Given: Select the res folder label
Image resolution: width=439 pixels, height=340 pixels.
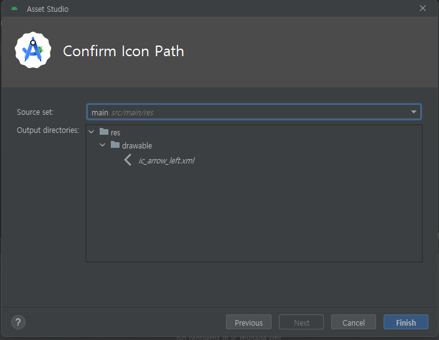Looking at the screenshot, I should pyautogui.click(x=115, y=132).
